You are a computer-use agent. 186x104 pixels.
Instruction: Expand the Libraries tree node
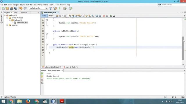7,25
